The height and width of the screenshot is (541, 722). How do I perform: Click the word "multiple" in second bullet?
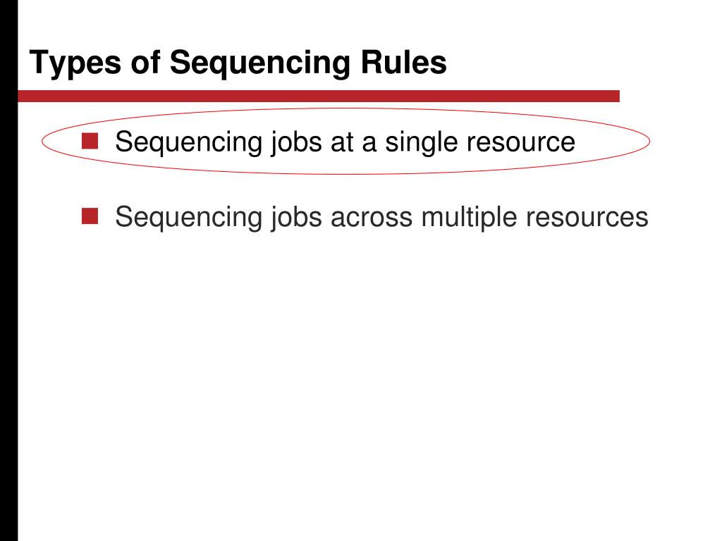(469, 217)
